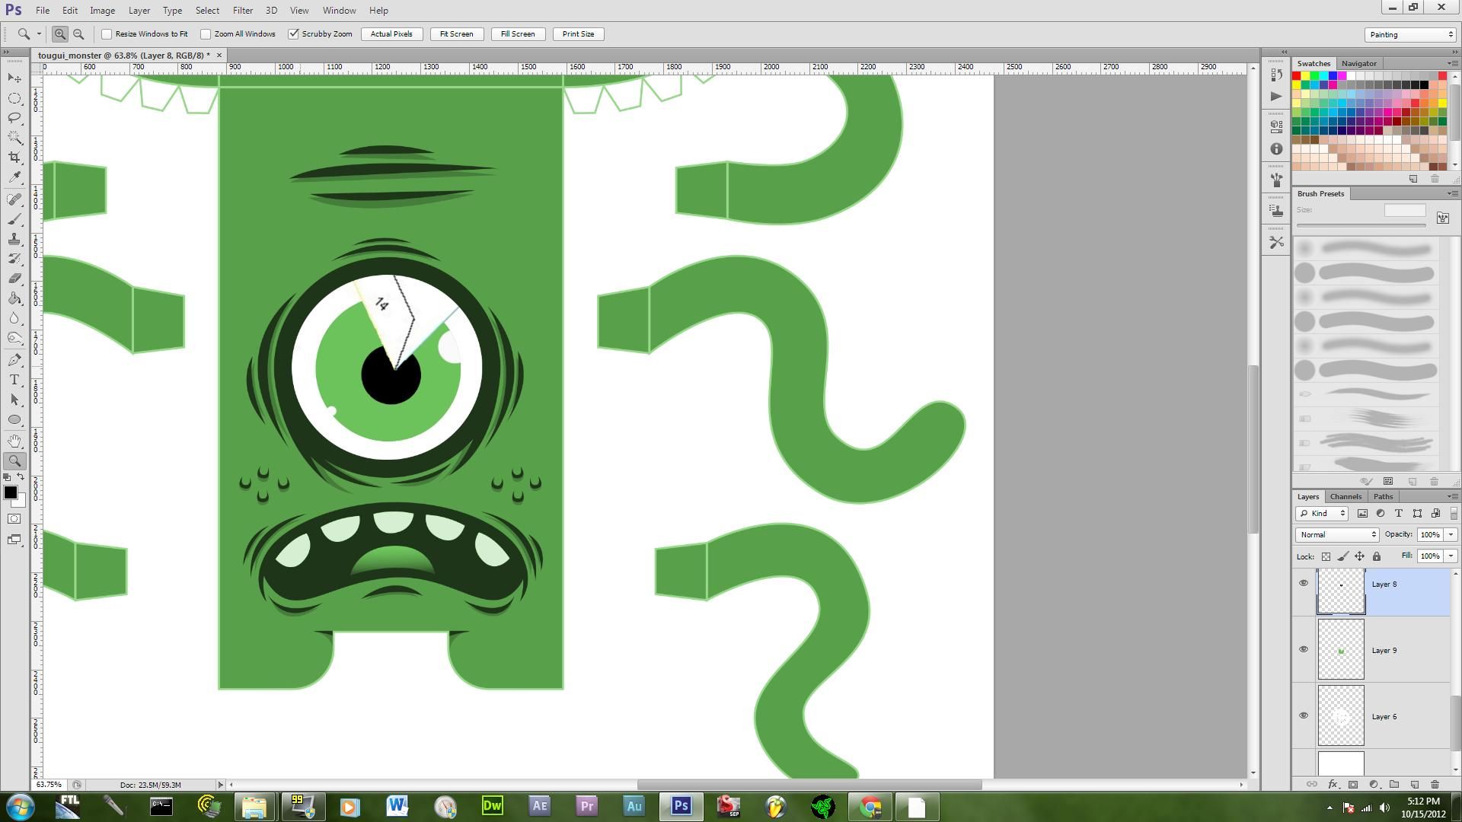This screenshot has height=822, width=1462.
Task: Hide Layer 9 with its visibility eye
Action: [1303, 649]
